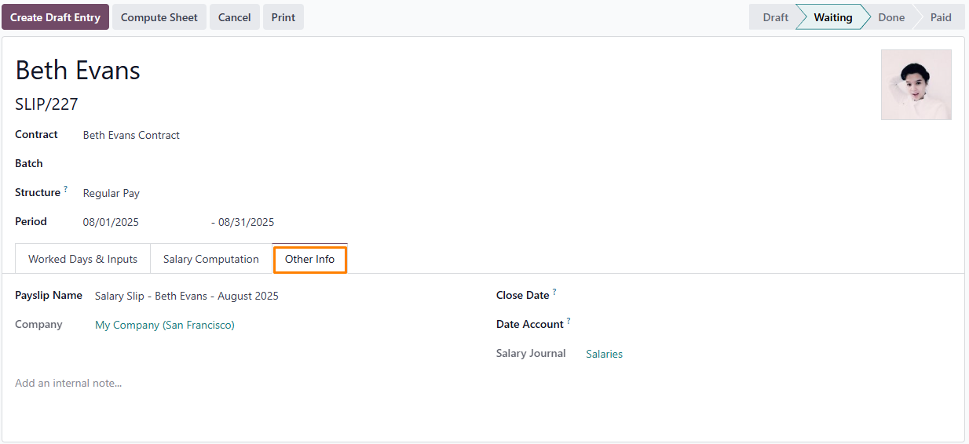
Task: Cancel the payslip
Action: (x=234, y=17)
